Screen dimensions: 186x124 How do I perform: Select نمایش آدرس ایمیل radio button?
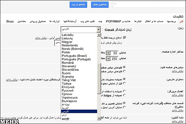point(124,107)
